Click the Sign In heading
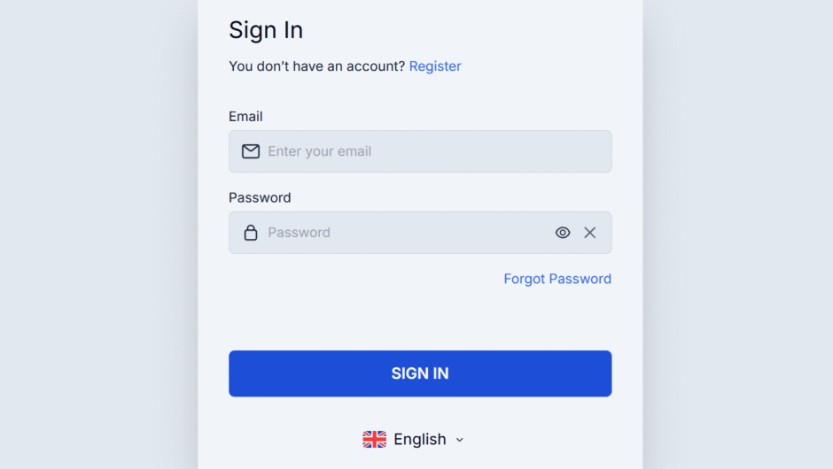The image size is (833, 469). coord(266,30)
